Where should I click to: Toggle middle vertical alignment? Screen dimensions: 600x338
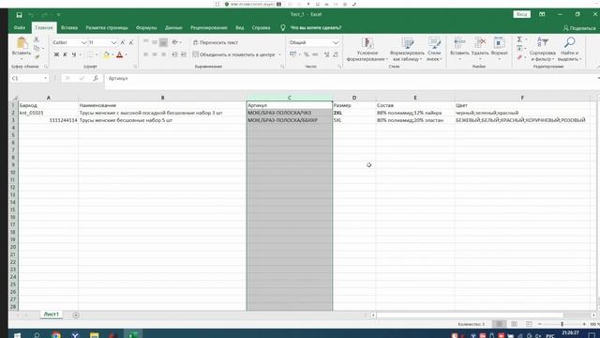tap(155, 42)
